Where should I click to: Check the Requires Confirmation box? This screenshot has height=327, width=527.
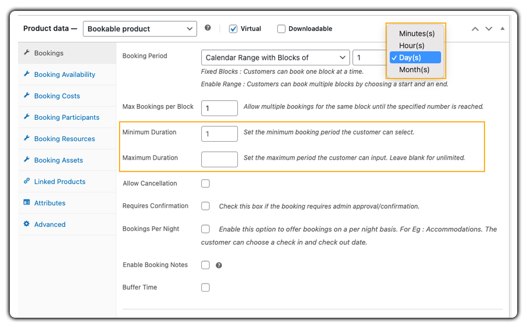click(x=205, y=206)
